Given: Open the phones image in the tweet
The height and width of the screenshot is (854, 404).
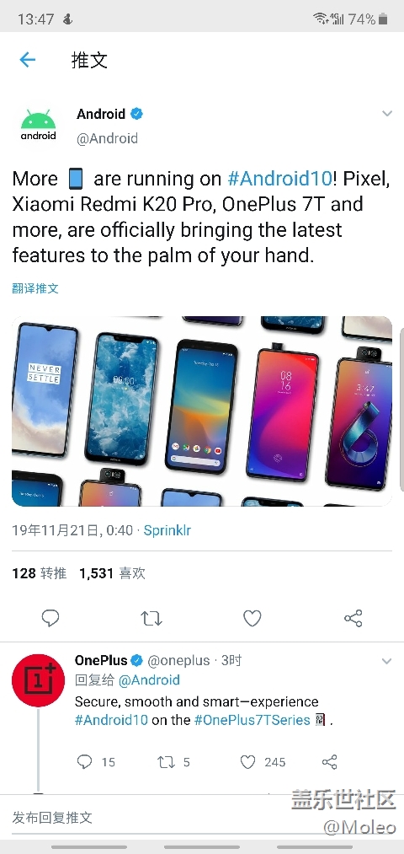Looking at the screenshot, I should click(x=202, y=411).
